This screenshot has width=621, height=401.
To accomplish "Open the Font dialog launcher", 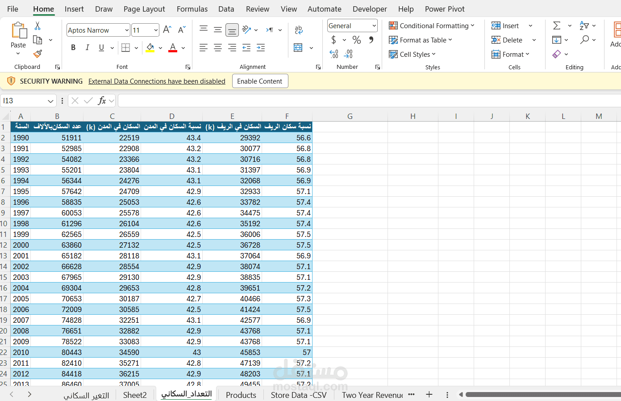I will (188, 67).
